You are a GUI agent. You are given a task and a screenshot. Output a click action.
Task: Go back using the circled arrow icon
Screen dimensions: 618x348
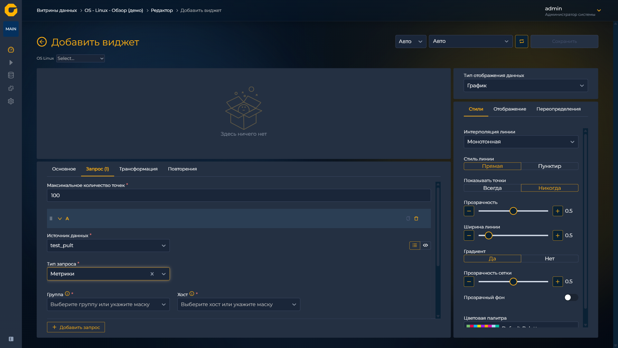point(42,42)
